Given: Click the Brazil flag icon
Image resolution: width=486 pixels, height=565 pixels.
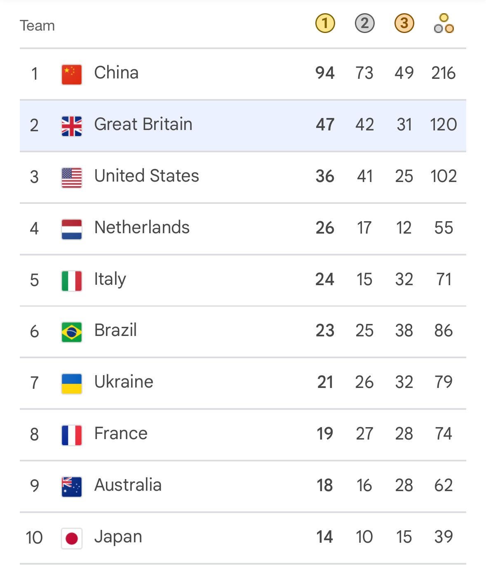Looking at the screenshot, I should [x=72, y=332].
